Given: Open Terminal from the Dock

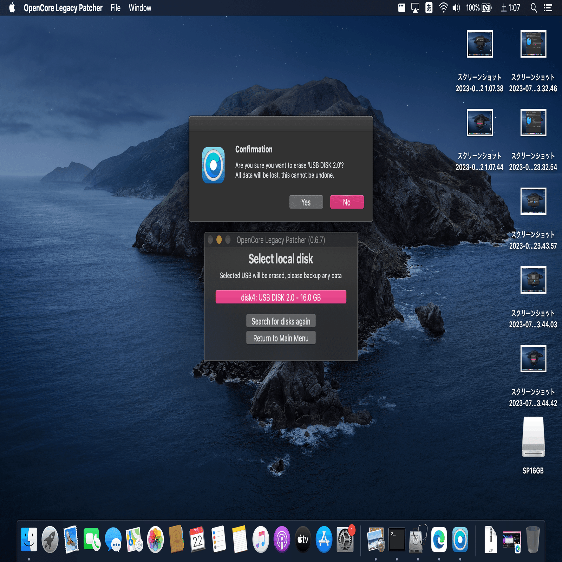Looking at the screenshot, I should tap(397, 540).
